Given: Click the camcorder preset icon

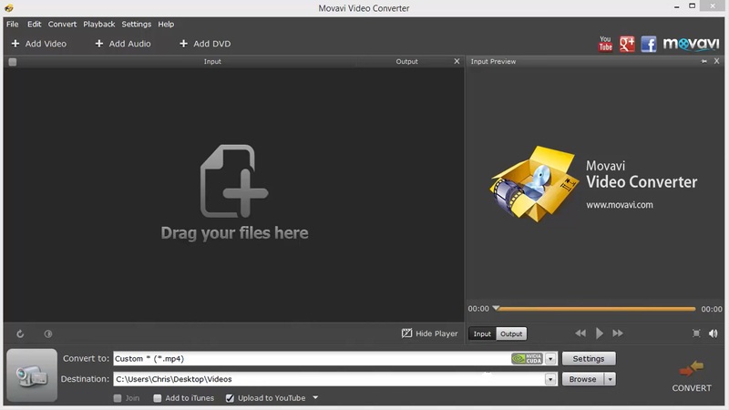Looking at the screenshot, I should click(x=32, y=374).
